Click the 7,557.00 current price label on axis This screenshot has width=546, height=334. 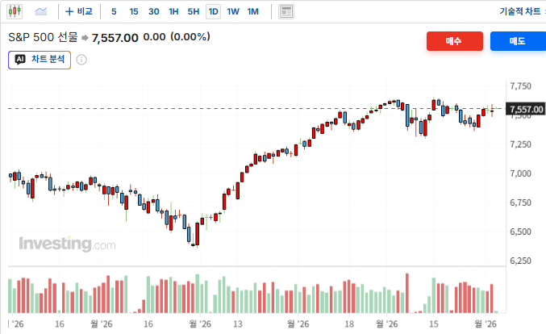[x=526, y=110]
